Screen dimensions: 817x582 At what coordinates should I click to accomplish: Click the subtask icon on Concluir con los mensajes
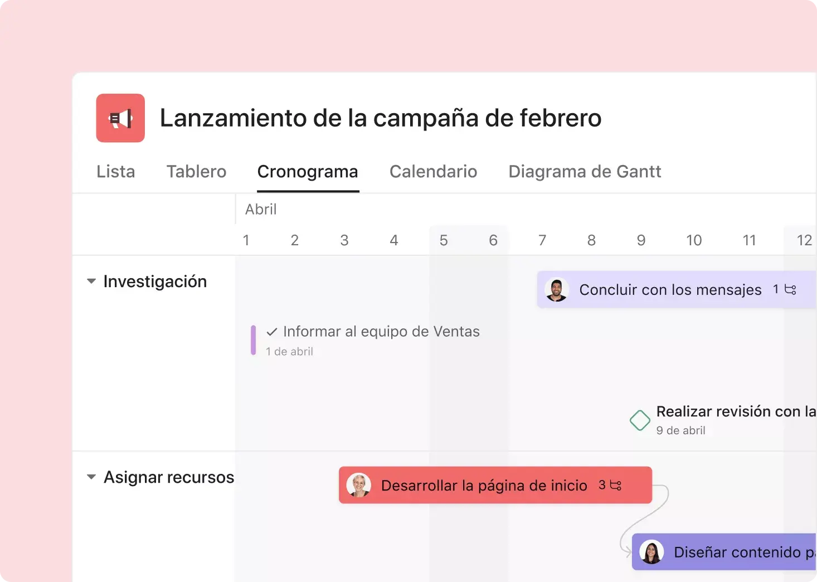coord(790,289)
